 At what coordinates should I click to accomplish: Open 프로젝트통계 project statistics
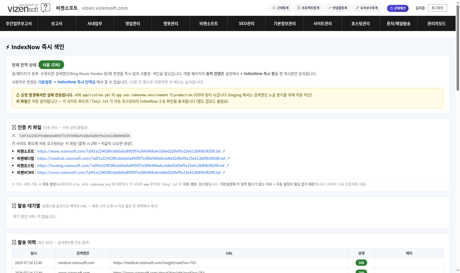coord(308,8)
